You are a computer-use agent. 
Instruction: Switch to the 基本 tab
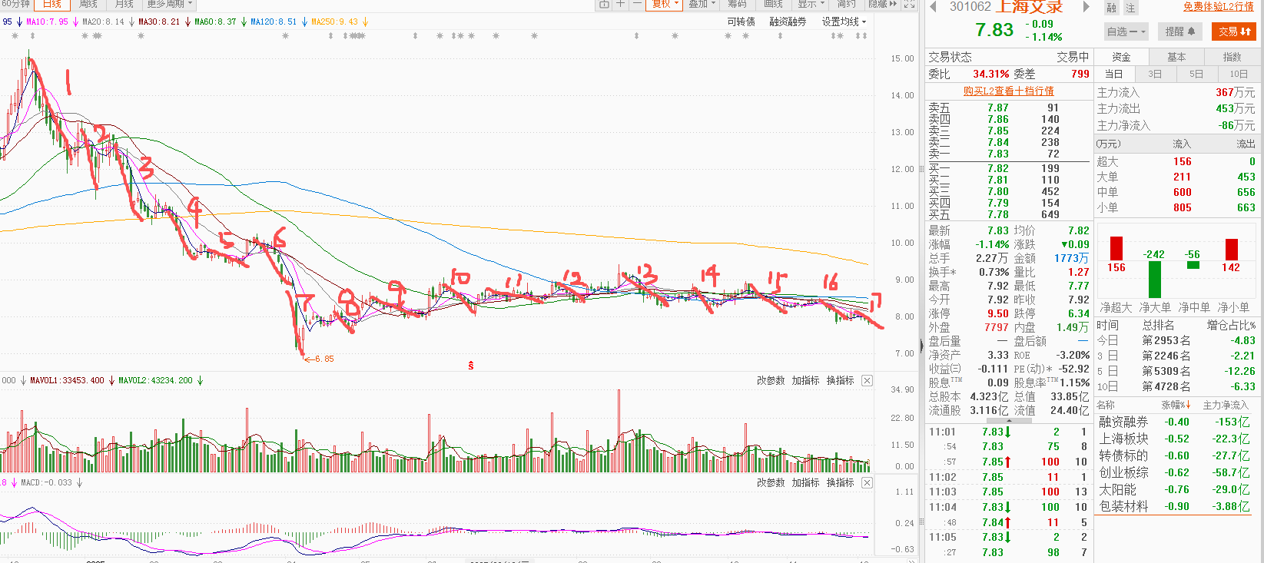(x=1177, y=57)
